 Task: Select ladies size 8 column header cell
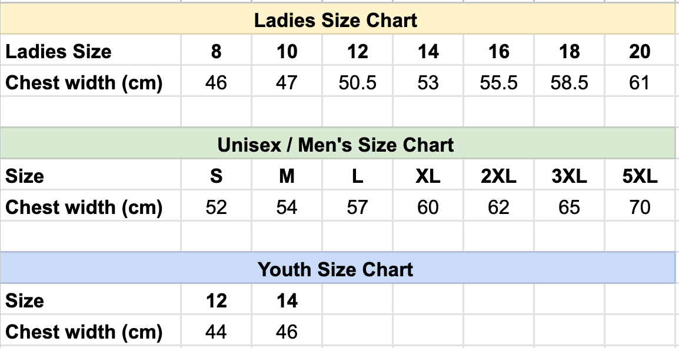coord(216,52)
